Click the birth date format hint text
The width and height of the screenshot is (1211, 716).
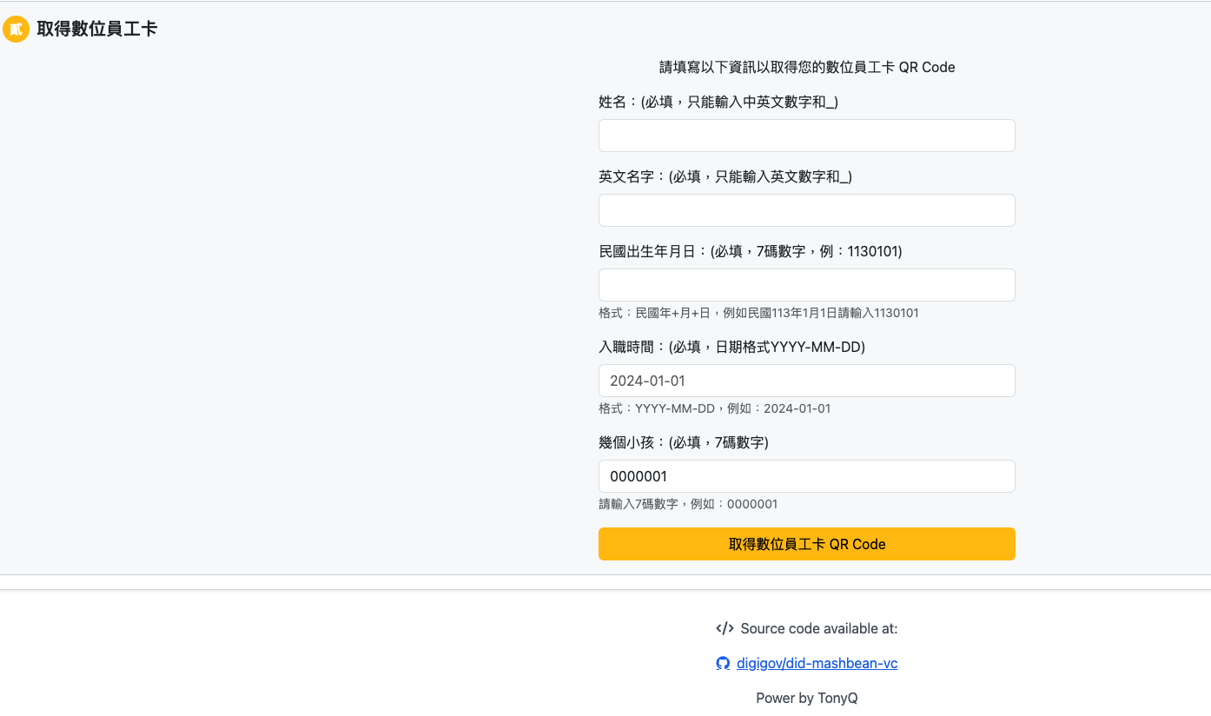(x=758, y=313)
